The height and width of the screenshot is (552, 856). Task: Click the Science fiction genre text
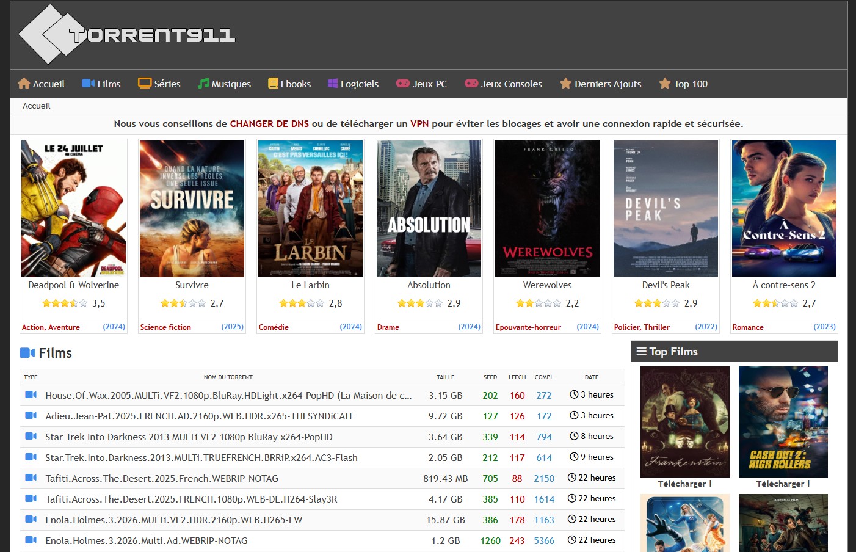coord(165,327)
